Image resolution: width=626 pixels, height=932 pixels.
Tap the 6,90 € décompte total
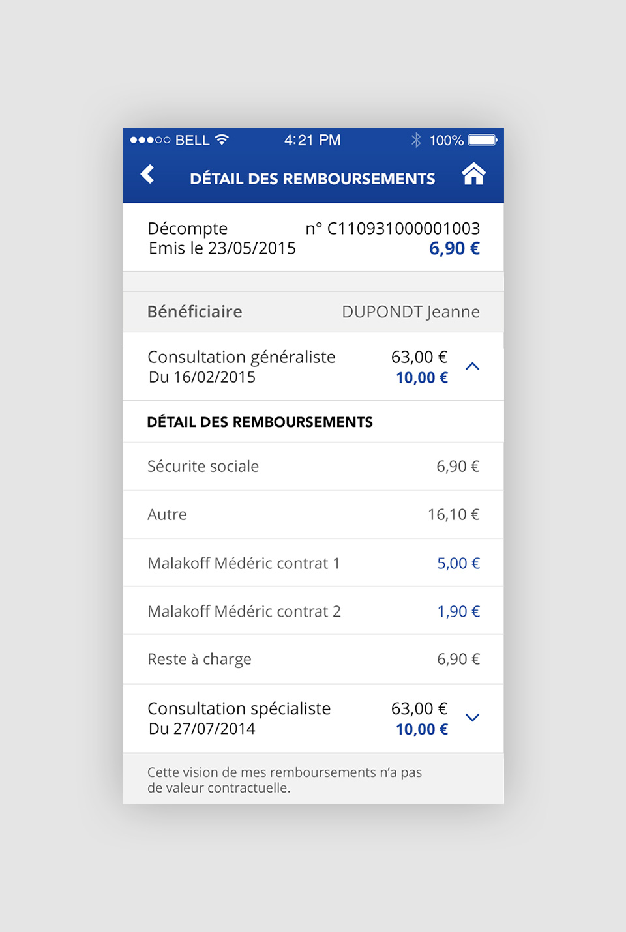click(x=455, y=248)
